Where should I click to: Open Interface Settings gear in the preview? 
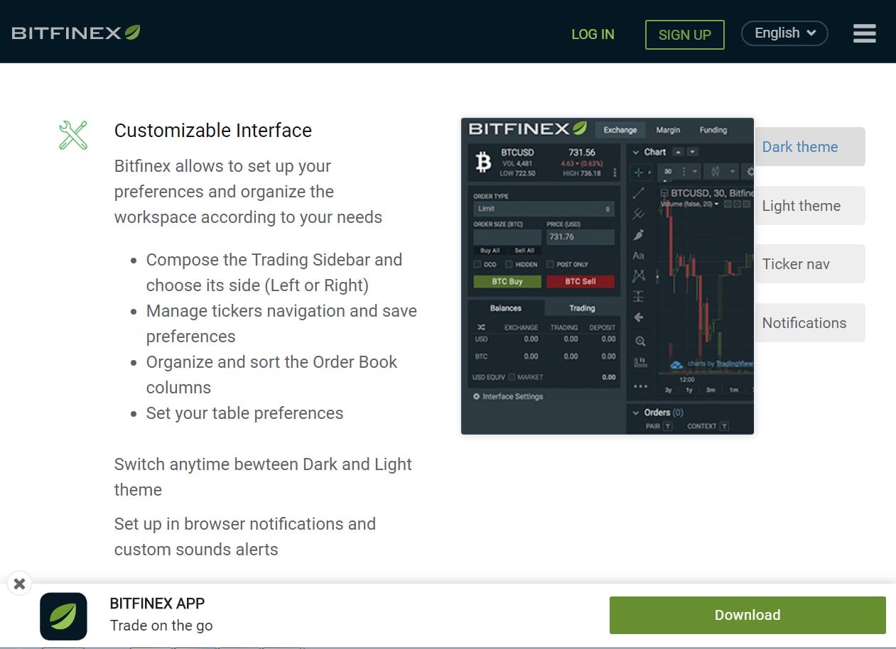point(476,396)
